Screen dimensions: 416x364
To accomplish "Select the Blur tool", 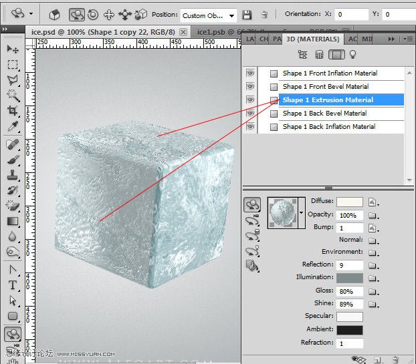I will [x=13, y=236].
